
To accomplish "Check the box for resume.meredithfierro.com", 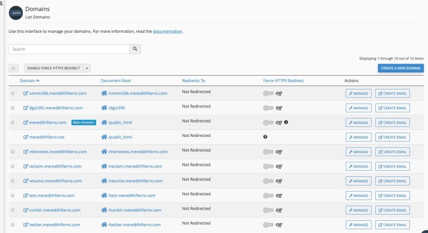I will [12, 181].
